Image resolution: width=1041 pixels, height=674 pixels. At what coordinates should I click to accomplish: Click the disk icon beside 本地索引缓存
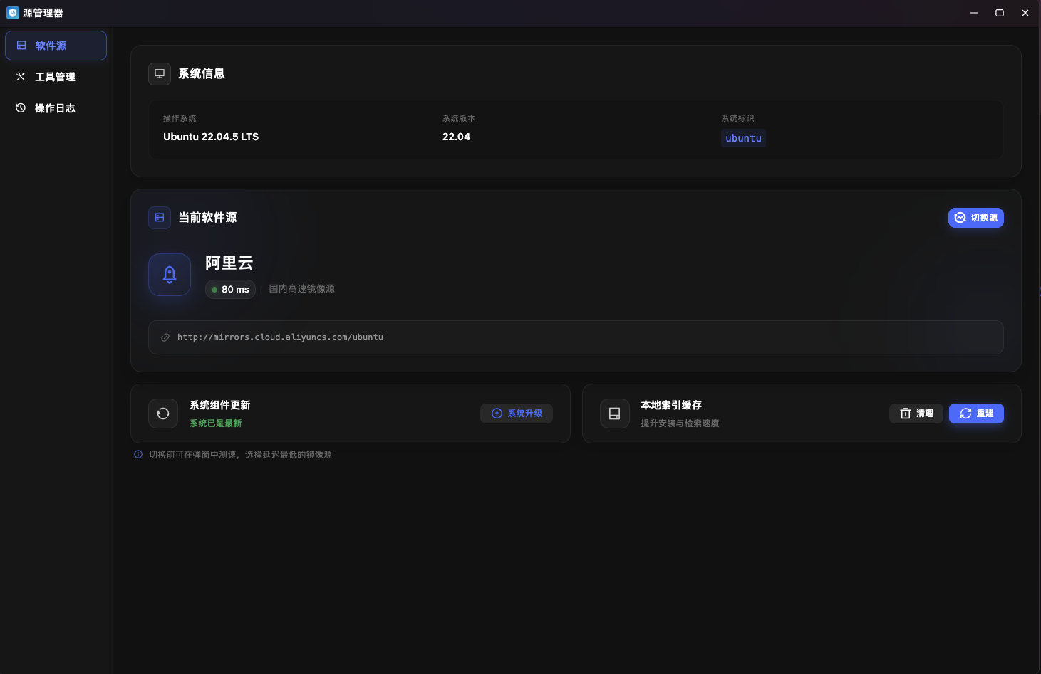point(615,414)
